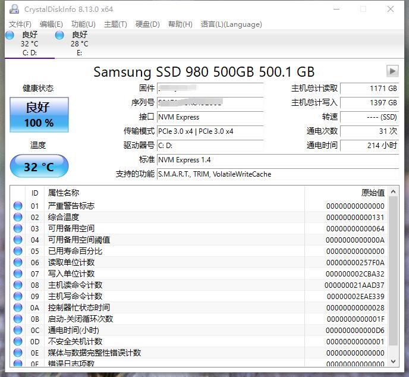
Task: Click the next disk arrow button
Action: click(x=392, y=71)
